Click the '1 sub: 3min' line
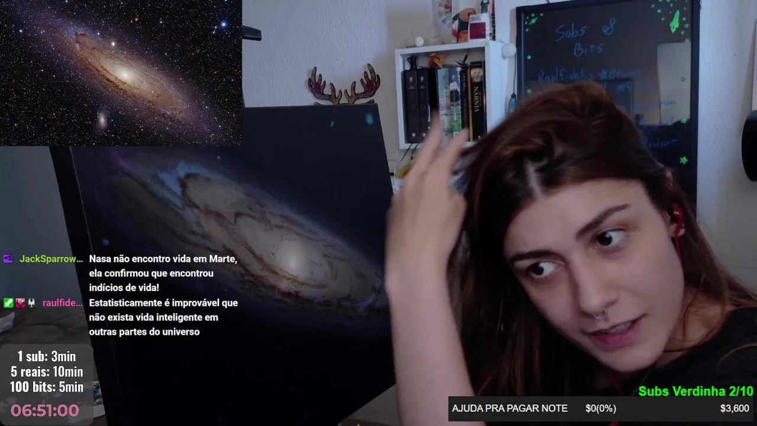The height and width of the screenshot is (426, 757). (47, 356)
